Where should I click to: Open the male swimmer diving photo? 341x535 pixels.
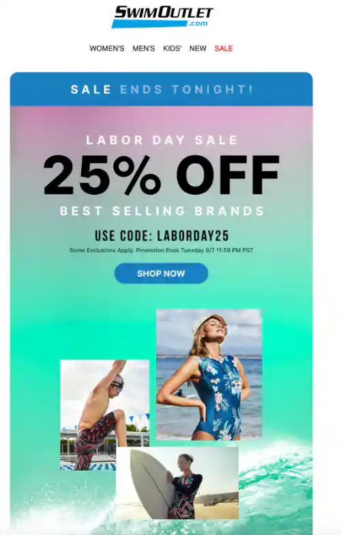click(104, 415)
